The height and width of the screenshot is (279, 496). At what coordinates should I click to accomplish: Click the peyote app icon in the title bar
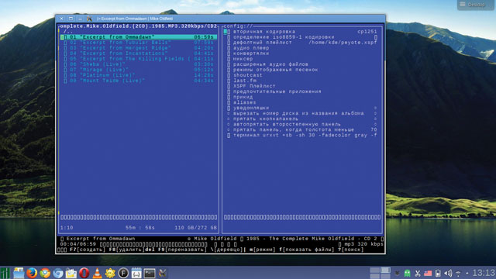90,19
